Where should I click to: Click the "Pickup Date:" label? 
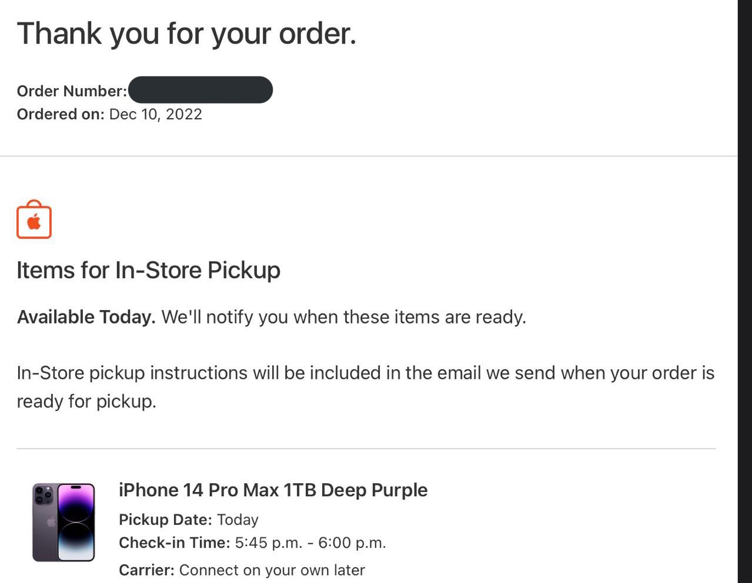coord(165,520)
